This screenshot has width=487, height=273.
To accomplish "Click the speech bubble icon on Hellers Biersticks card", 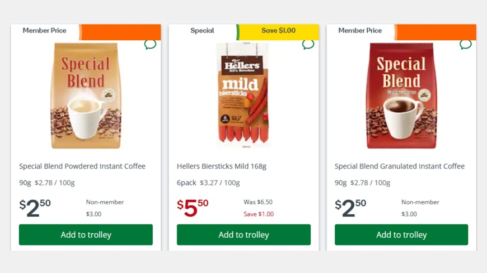I will [x=308, y=44].
